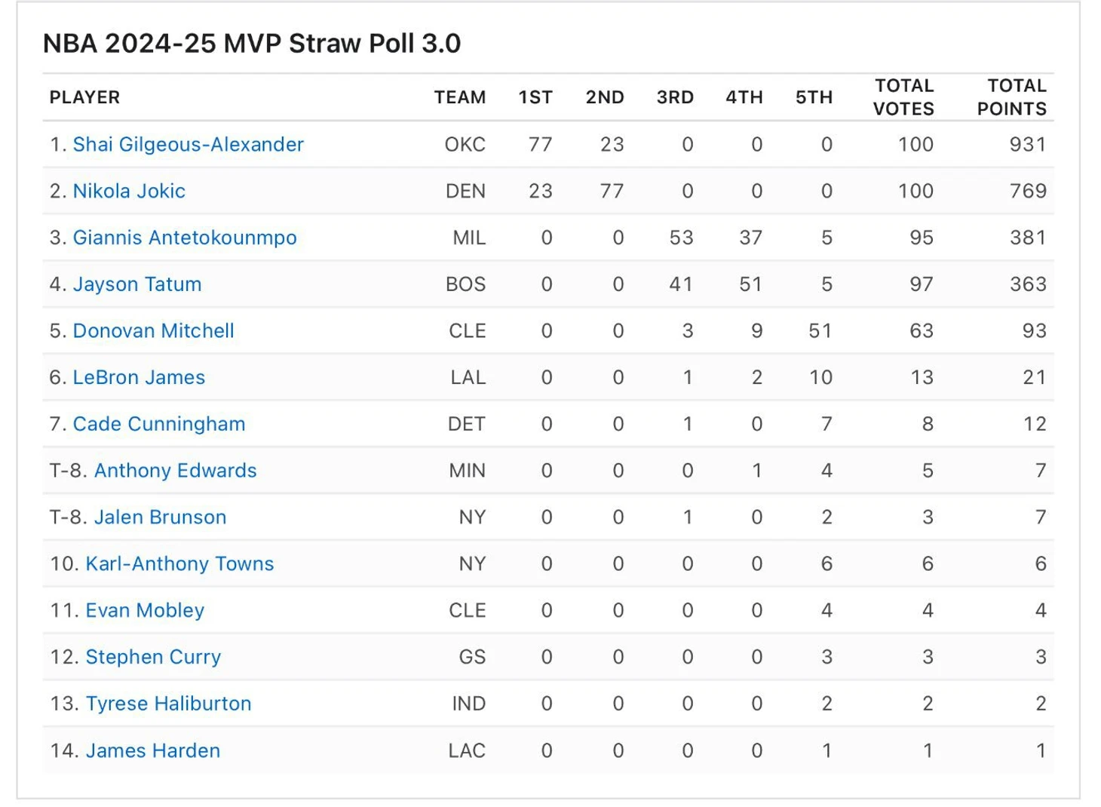Click Evan Mobley's name
1101x807 pixels.
145,610
